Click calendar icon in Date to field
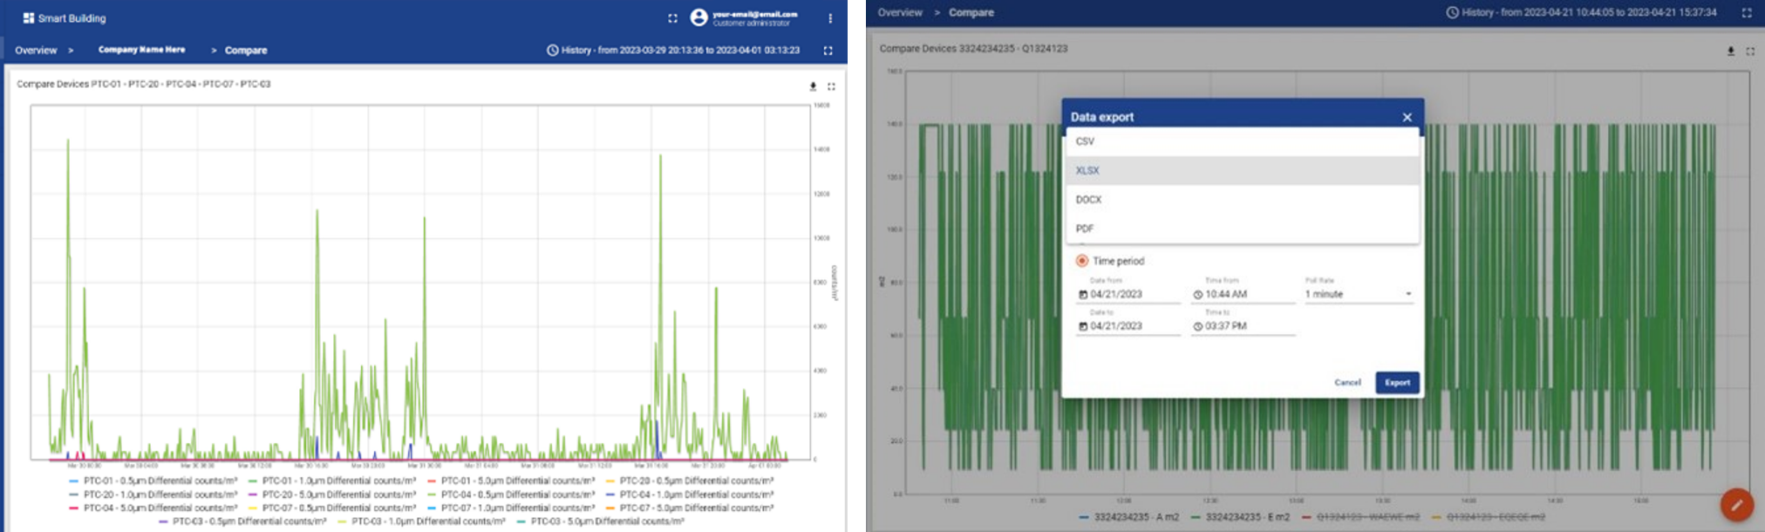The width and height of the screenshot is (1765, 532). 1083,326
